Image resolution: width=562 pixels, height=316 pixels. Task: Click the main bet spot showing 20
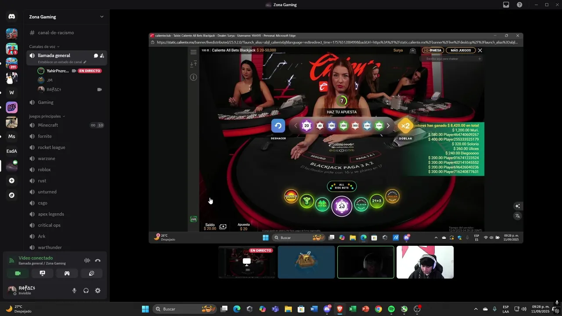pos(342,206)
